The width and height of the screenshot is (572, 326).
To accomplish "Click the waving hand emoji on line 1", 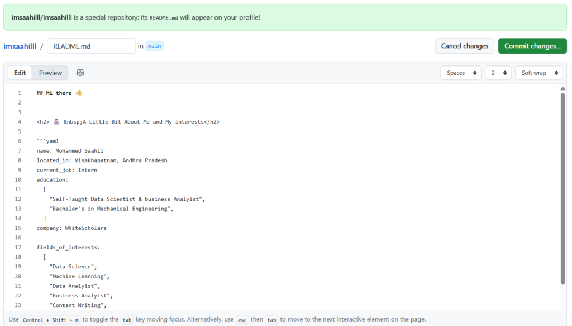I will click(x=79, y=93).
